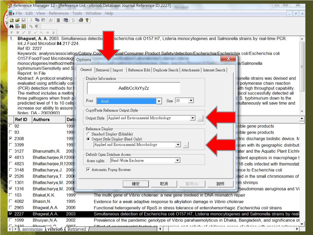Screen dimensions: 313x235
Task: Click the mark reference checkmark-arrow icon
Action: [51, 20]
